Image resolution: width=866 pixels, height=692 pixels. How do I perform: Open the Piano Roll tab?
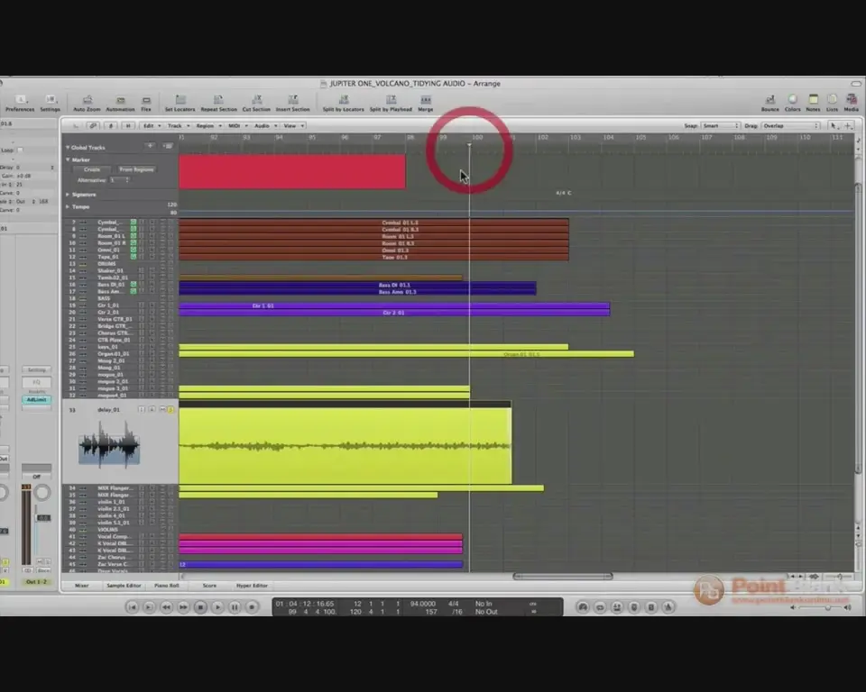tap(166, 586)
